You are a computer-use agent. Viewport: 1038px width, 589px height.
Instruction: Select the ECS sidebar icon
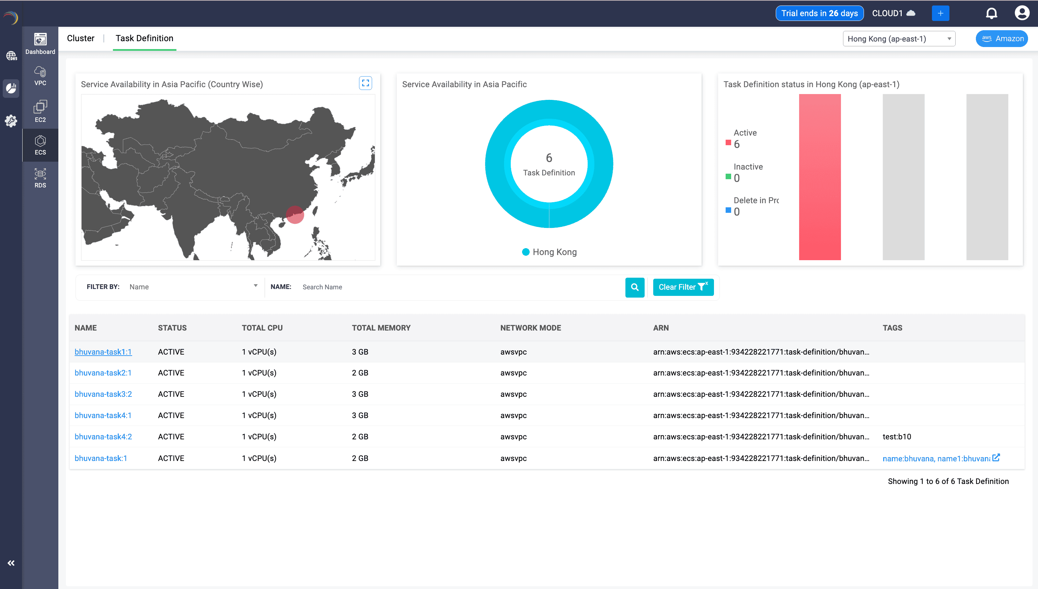click(x=40, y=145)
